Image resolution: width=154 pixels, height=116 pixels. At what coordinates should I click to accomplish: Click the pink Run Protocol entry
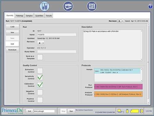(x=118, y=87)
